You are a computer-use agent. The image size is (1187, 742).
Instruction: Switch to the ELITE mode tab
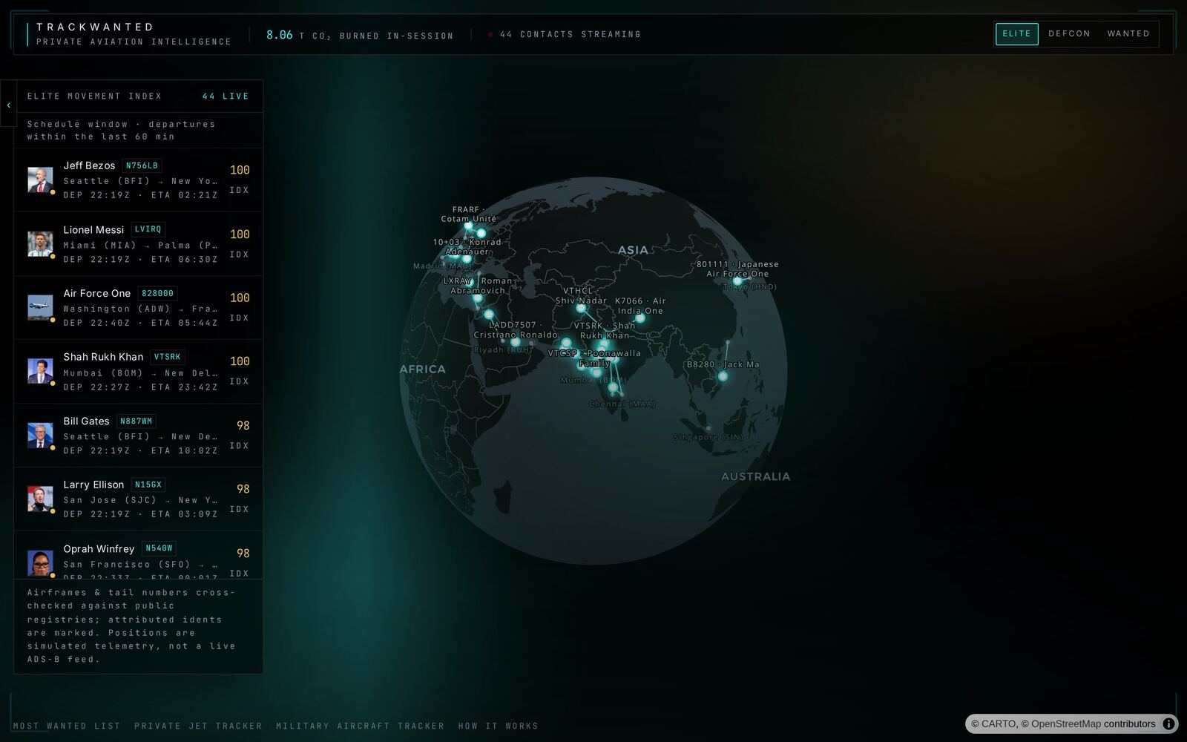pyautogui.click(x=1016, y=34)
